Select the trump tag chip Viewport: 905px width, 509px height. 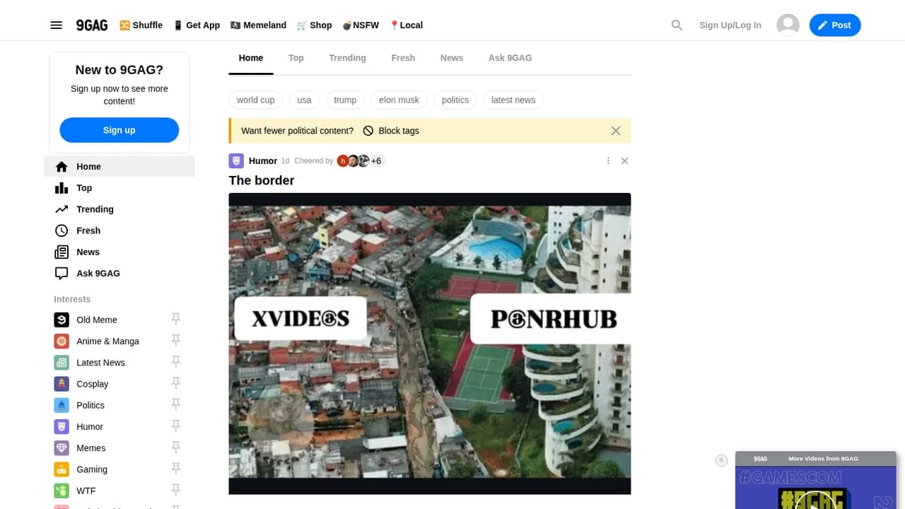345,100
